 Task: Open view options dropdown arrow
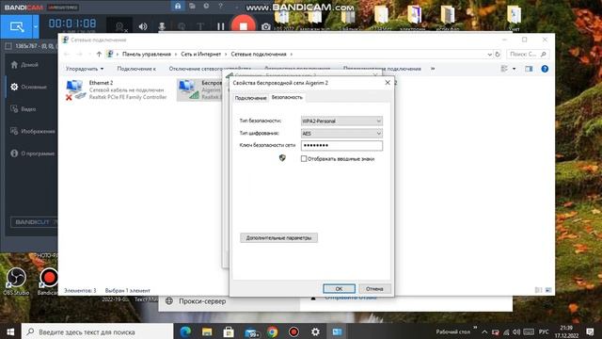[515, 69]
